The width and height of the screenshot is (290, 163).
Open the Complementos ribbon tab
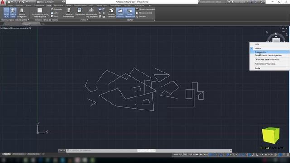point(80,5)
